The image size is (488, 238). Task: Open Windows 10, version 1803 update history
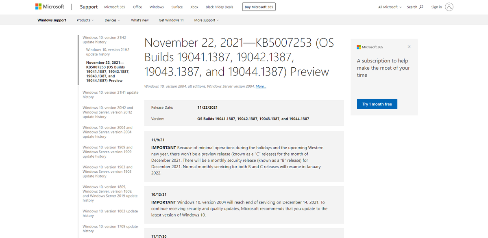click(110, 213)
